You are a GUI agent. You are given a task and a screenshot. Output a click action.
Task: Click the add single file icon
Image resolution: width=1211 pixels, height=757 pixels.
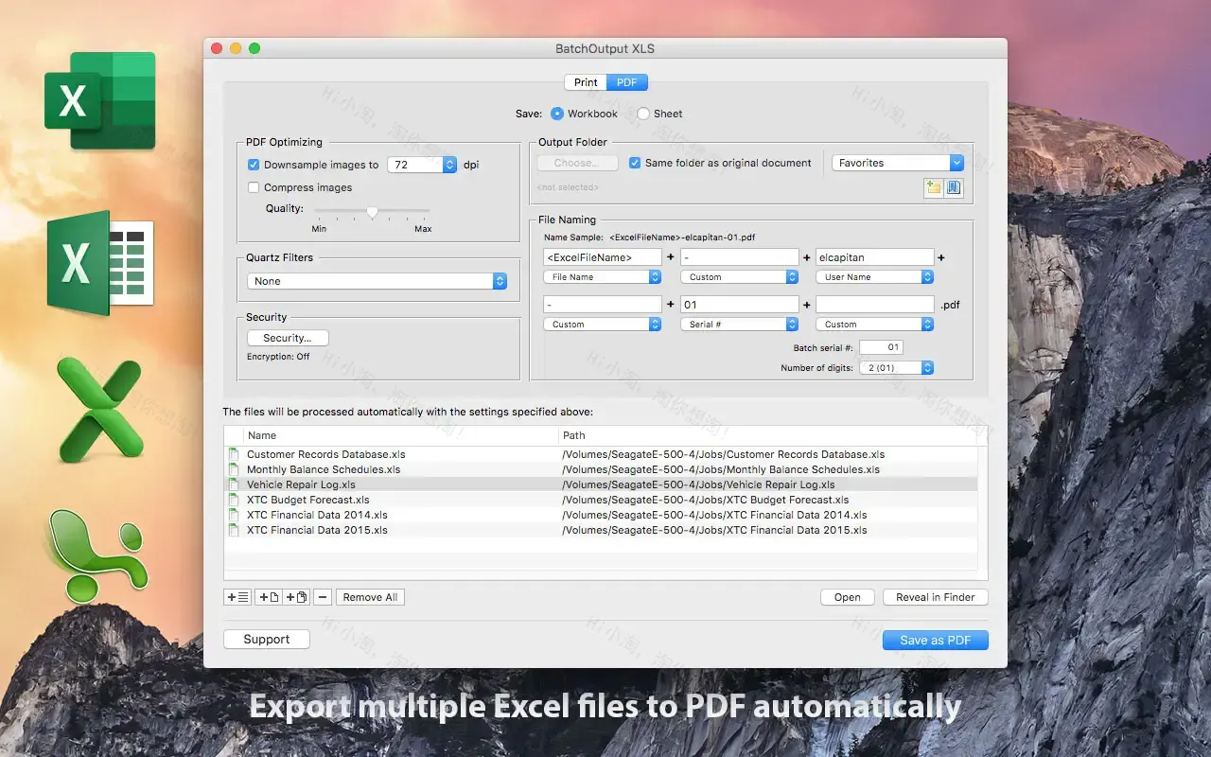pos(267,597)
